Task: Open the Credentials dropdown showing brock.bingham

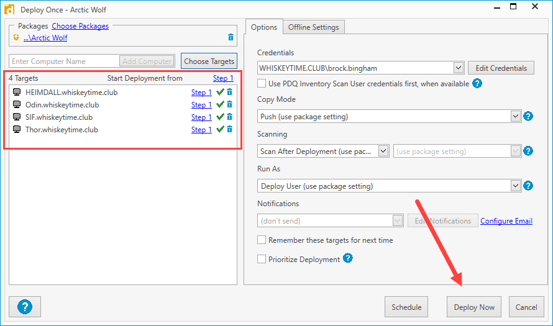Action: pyautogui.click(x=360, y=68)
